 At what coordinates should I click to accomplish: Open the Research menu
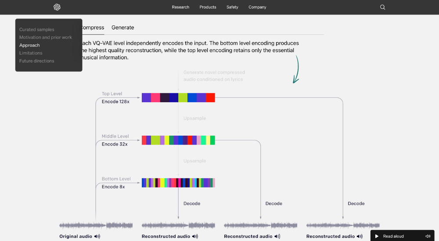[x=180, y=7]
